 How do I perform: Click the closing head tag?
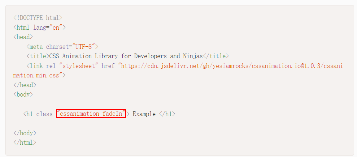[25, 85]
